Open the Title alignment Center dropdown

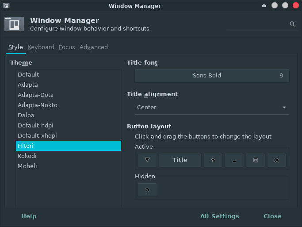(x=212, y=108)
